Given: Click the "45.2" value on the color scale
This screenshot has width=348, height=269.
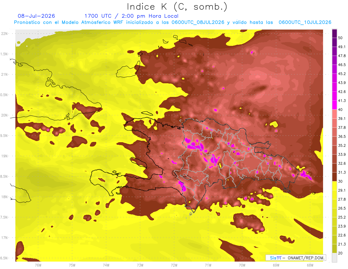Looking at the screenshot, I should coord(342,74).
